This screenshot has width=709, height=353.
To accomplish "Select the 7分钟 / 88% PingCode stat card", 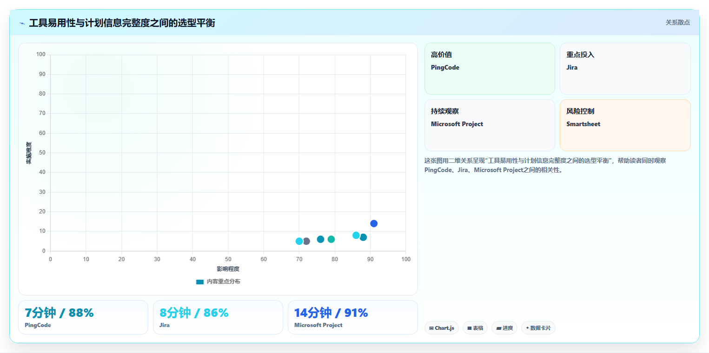I will tap(83, 317).
